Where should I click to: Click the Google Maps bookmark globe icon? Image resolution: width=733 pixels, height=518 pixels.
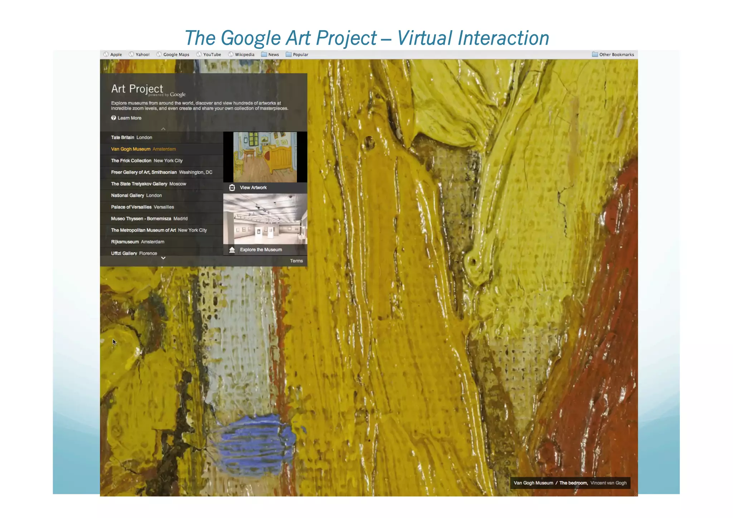[159, 54]
